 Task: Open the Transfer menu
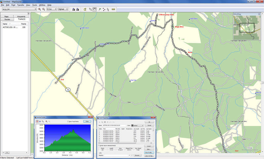(x=21, y=5)
